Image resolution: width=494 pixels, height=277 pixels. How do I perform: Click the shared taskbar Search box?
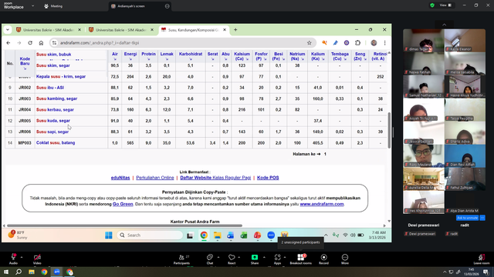click(150, 235)
